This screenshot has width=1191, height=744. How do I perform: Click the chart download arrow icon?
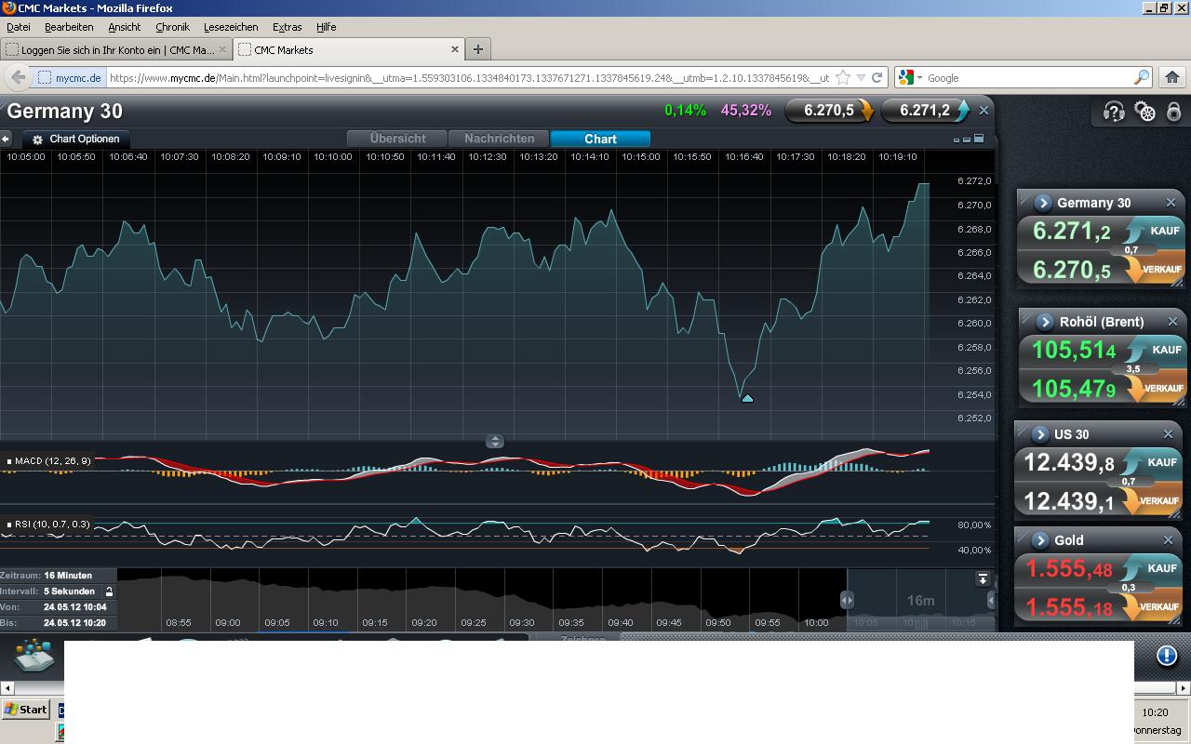(983, 579)
